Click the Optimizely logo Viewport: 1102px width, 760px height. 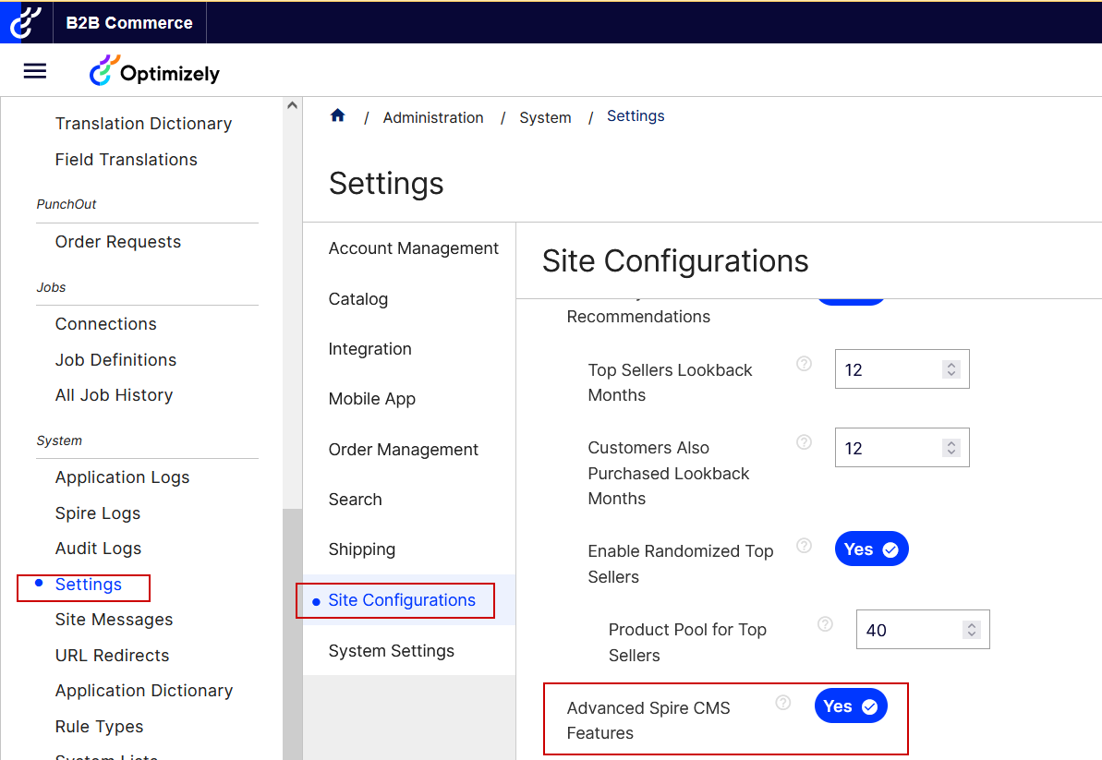[154, 70]
